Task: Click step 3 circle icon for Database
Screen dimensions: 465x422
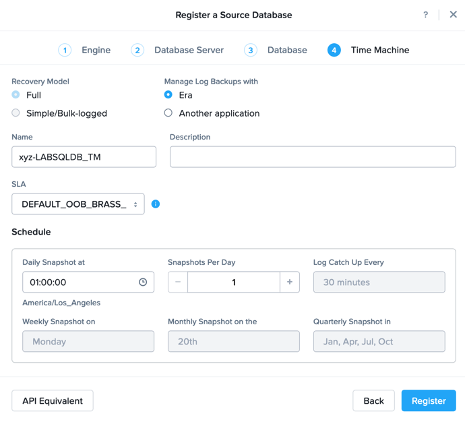Action: click(x=251, y=50)
